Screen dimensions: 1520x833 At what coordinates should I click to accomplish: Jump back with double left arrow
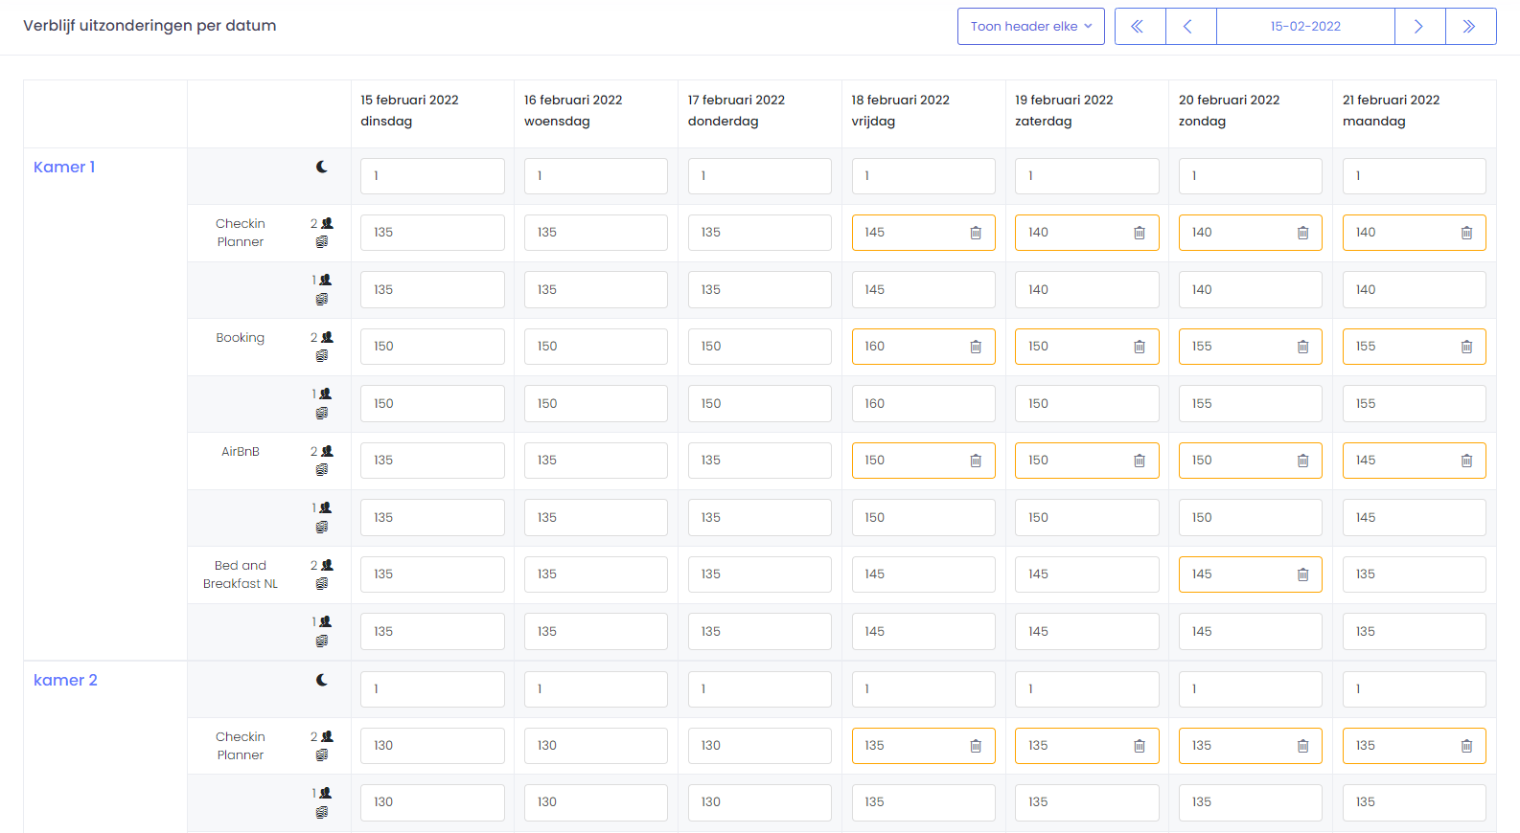[x=1140, y=27]
